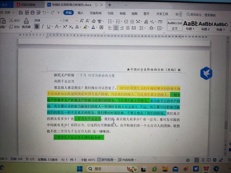Switch to the 插入 ribbon tab
231x173 pixels.
click(81, 13)
